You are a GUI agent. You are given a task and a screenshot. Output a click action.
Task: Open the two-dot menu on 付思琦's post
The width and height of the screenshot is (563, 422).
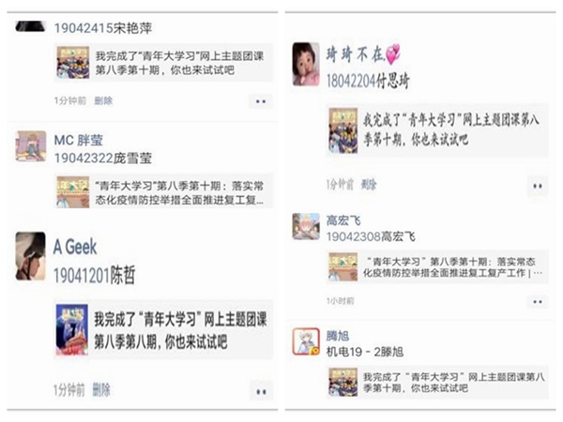click(537, 186)
